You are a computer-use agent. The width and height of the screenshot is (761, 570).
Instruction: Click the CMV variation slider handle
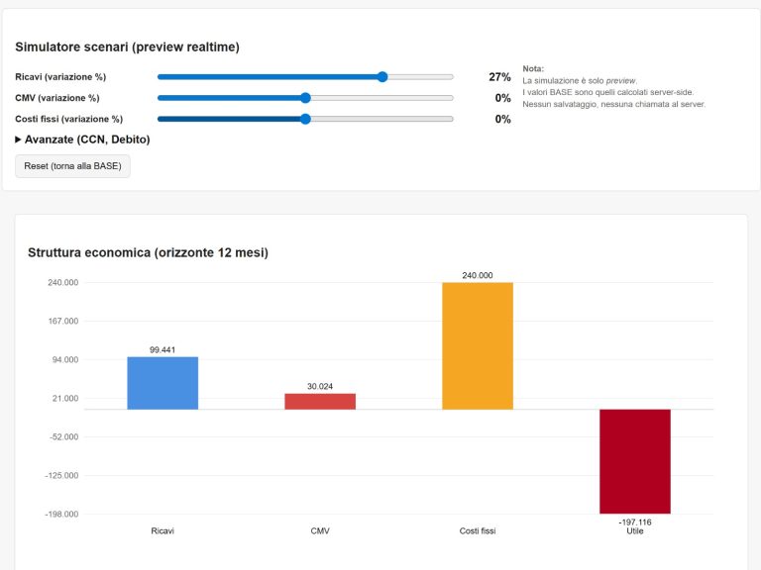(x=305, y=98)
